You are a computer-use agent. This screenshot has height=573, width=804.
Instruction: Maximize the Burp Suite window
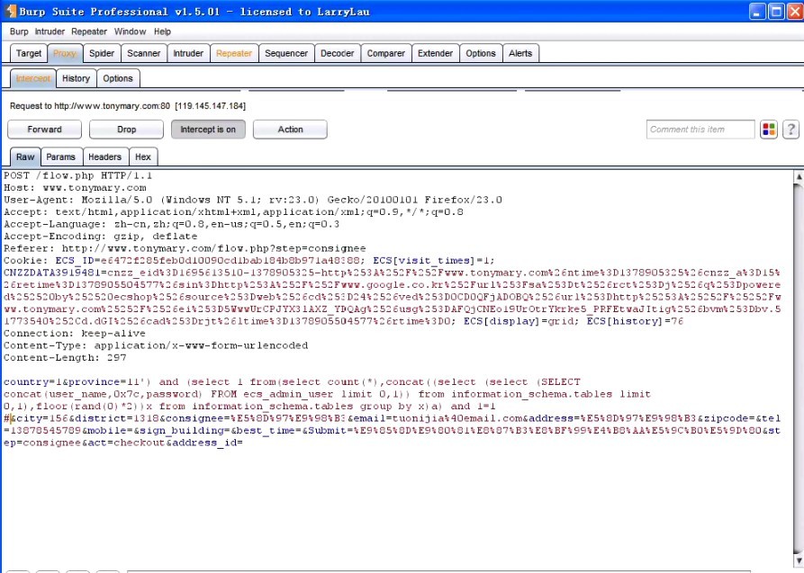pos(776,12)
